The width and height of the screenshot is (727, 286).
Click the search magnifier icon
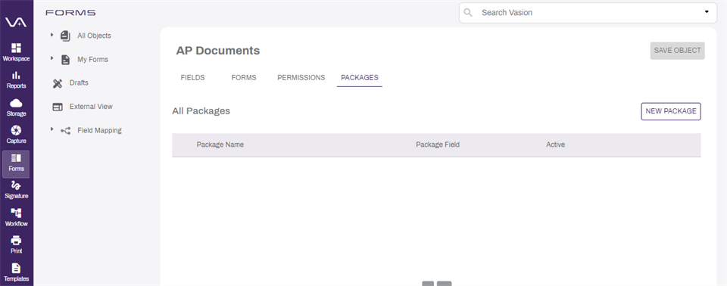click(x=468, y=13)
